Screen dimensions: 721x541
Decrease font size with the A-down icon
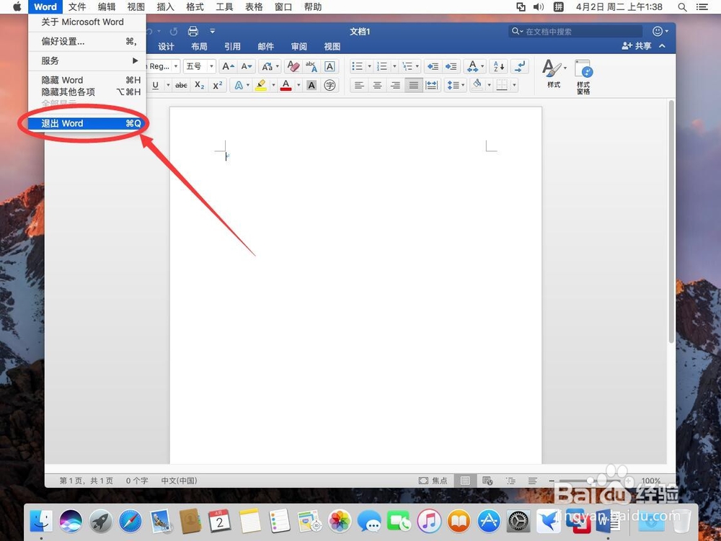[247, 66]
